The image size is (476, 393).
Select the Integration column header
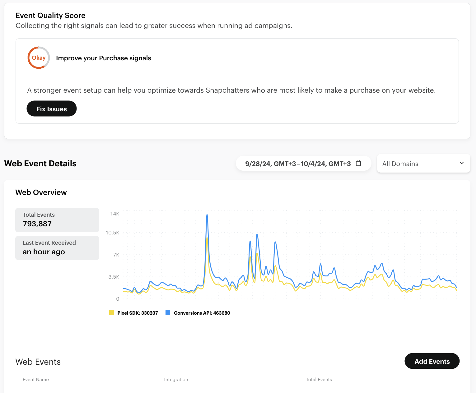coord(176,379)
